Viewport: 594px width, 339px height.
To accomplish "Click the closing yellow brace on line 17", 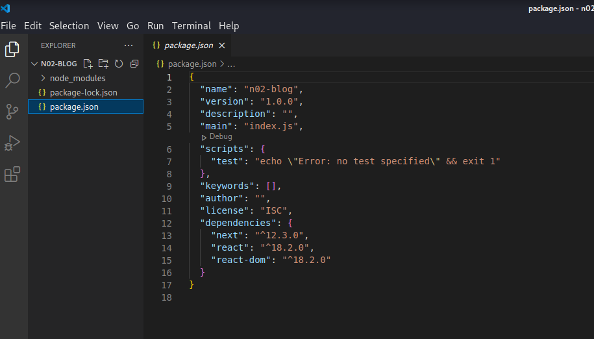I will point(192,284).
